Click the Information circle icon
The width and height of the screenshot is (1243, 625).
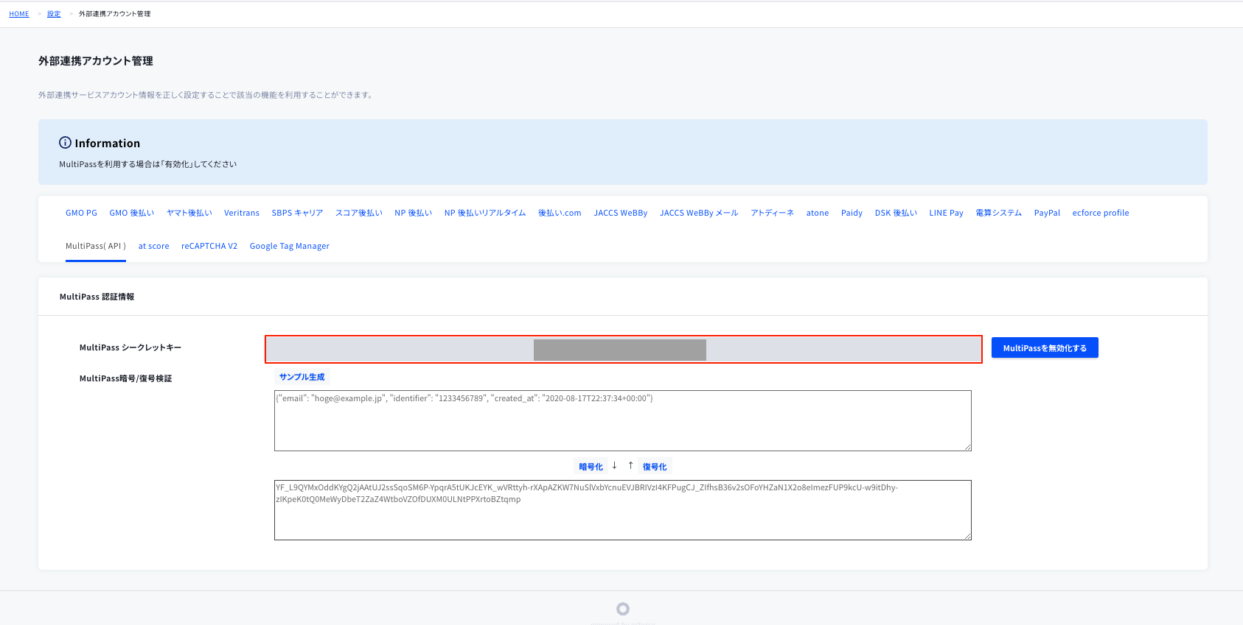(66, 143)
